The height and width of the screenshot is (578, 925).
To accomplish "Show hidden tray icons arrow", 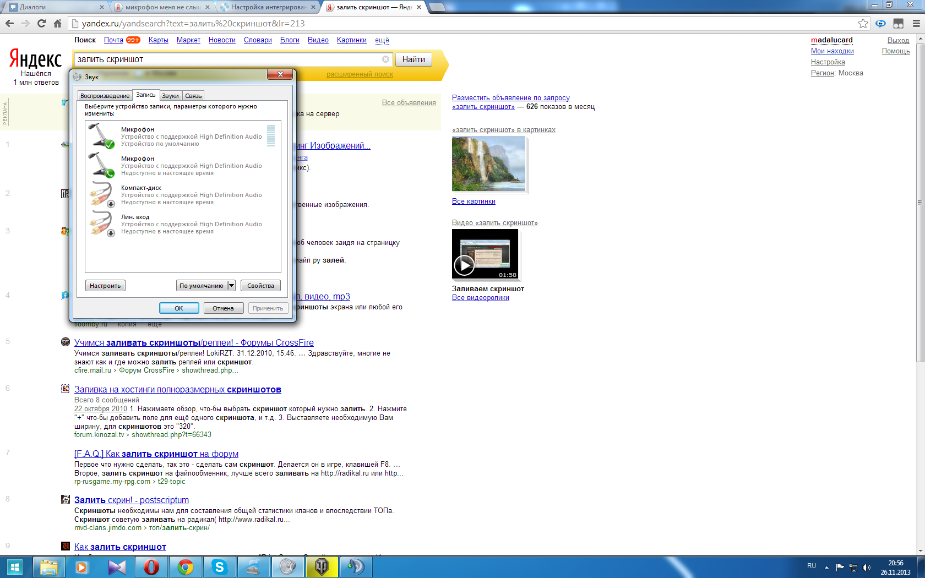I will point(826,567).
